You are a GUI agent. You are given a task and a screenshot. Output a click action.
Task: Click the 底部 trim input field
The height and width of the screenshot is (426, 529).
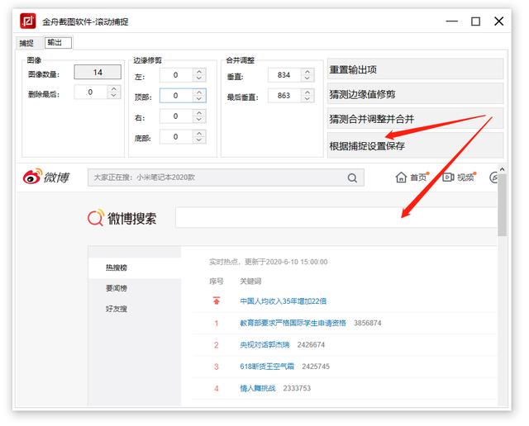(176, 137)
